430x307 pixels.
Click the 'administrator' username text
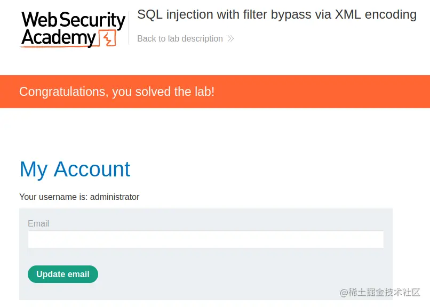pos(115,197)
